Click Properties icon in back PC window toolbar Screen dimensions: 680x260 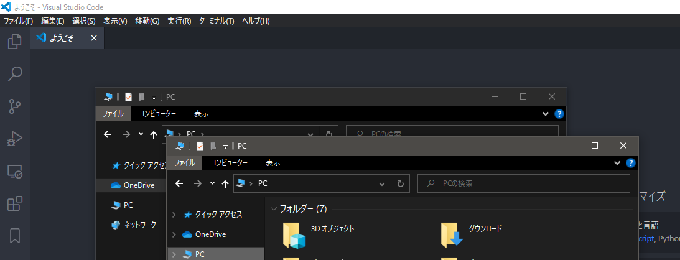tap(128, 97)
